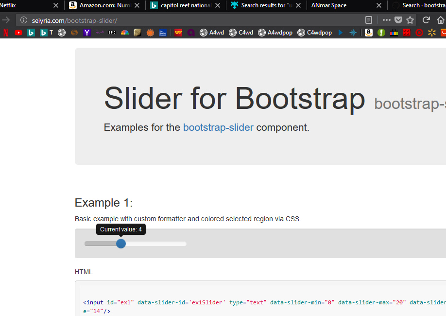The image size is (446, 316).
Task: Follow the bootstrap-slider link
Action: coord(218,127)
